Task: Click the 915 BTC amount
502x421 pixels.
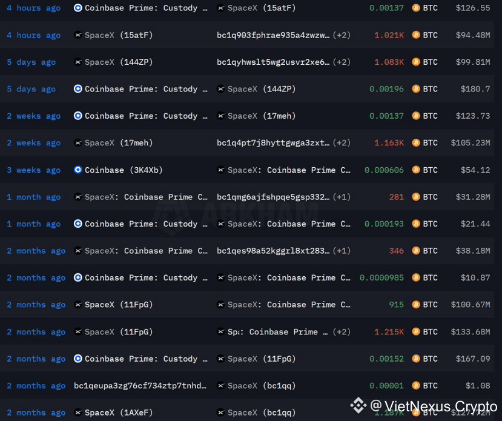Action: (x=397, y=305)
